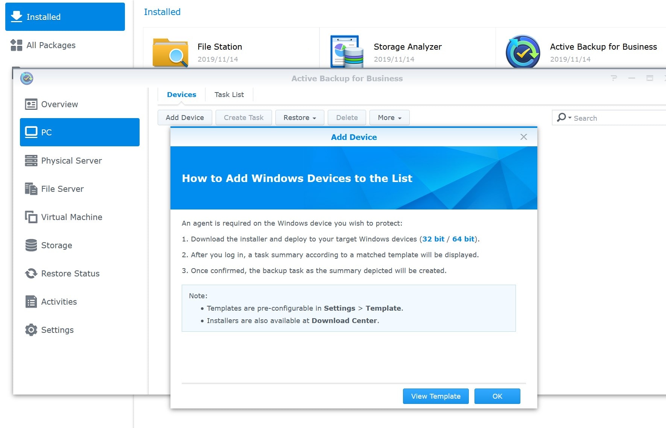Click the Create Task button
This screenshot has width=666, height=428.
(243, 118)
